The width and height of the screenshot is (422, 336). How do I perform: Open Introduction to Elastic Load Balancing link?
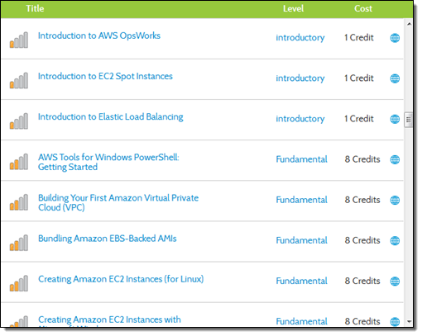click(110, 117)
